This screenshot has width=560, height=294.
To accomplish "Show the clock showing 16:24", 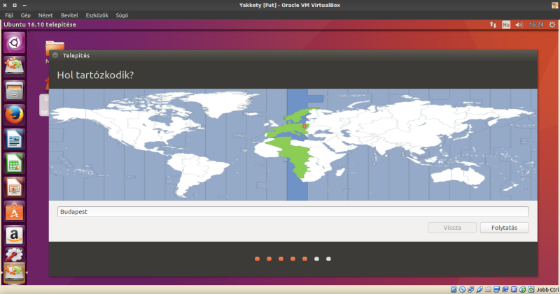I will 536,25.
